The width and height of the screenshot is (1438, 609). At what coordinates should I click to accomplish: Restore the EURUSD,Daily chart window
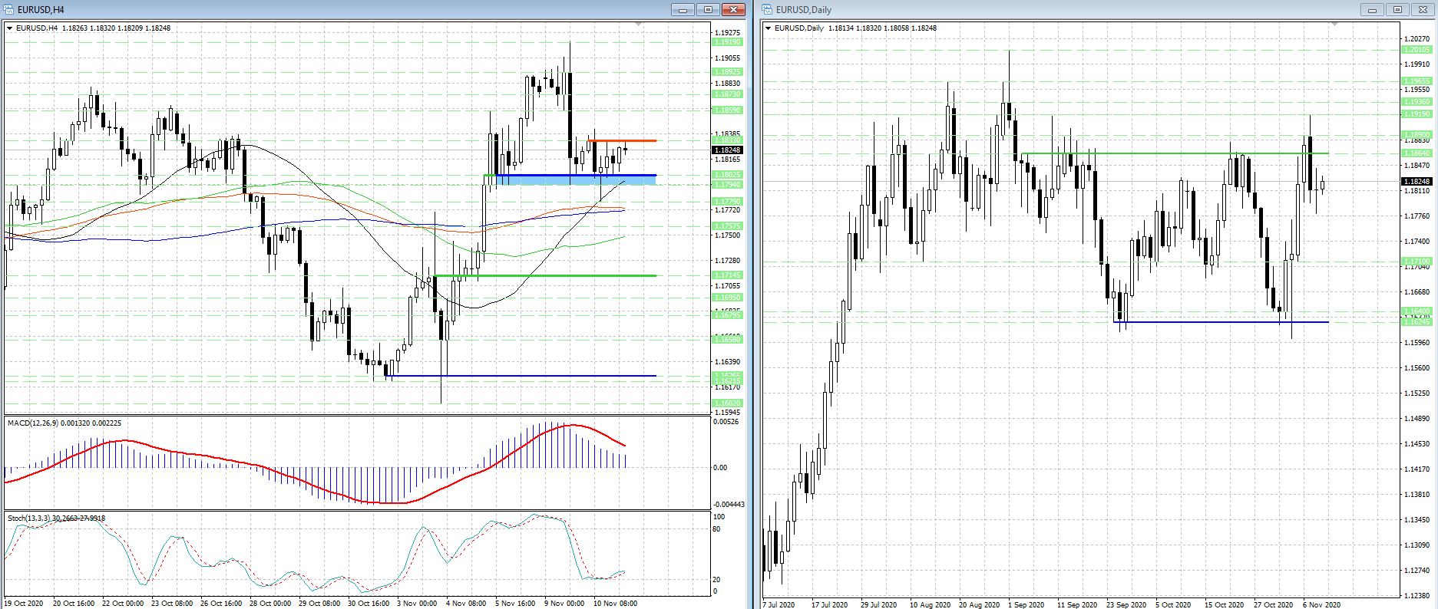click(1397, 10)
